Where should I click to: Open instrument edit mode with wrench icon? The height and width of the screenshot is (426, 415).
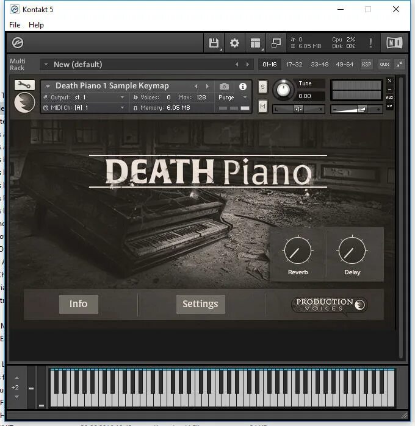click(24, 85)
